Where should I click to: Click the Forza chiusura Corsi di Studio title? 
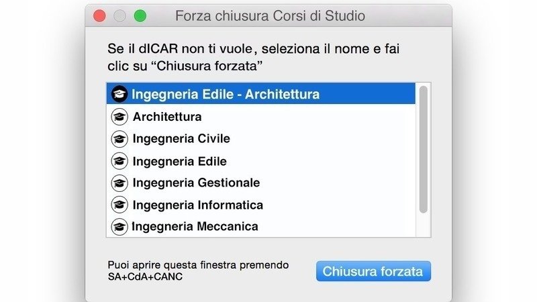point(270,15)
